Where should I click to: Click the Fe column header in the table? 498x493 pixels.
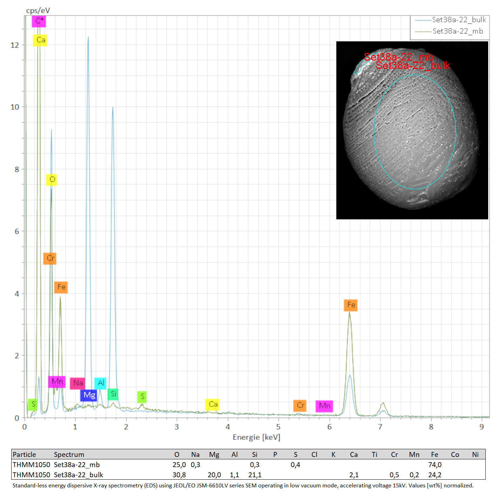tap(435, 454)
